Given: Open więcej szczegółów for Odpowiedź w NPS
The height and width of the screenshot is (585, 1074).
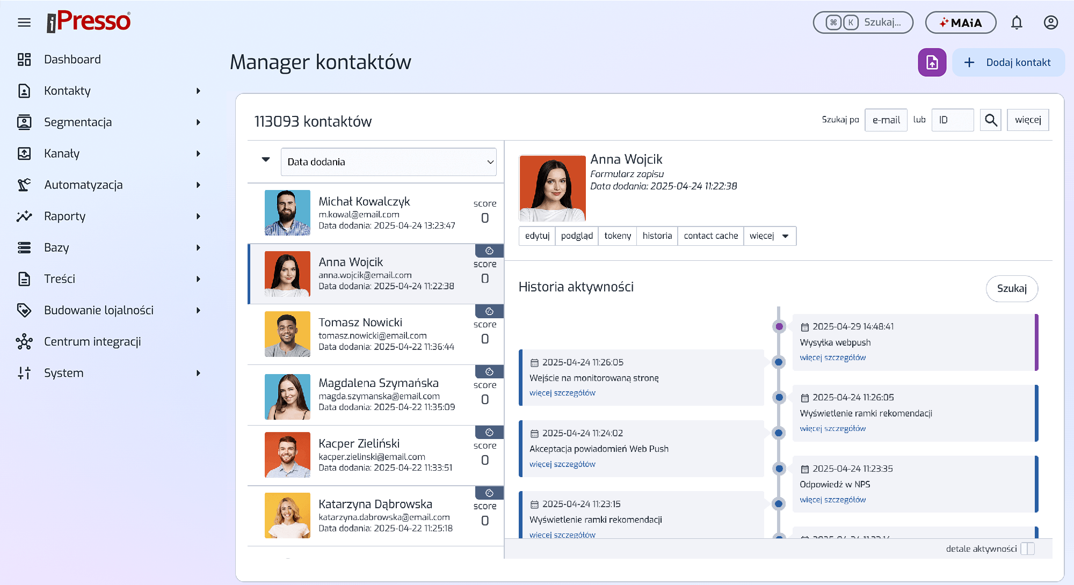Looking at the screenshot, I should tap(832, 500).
